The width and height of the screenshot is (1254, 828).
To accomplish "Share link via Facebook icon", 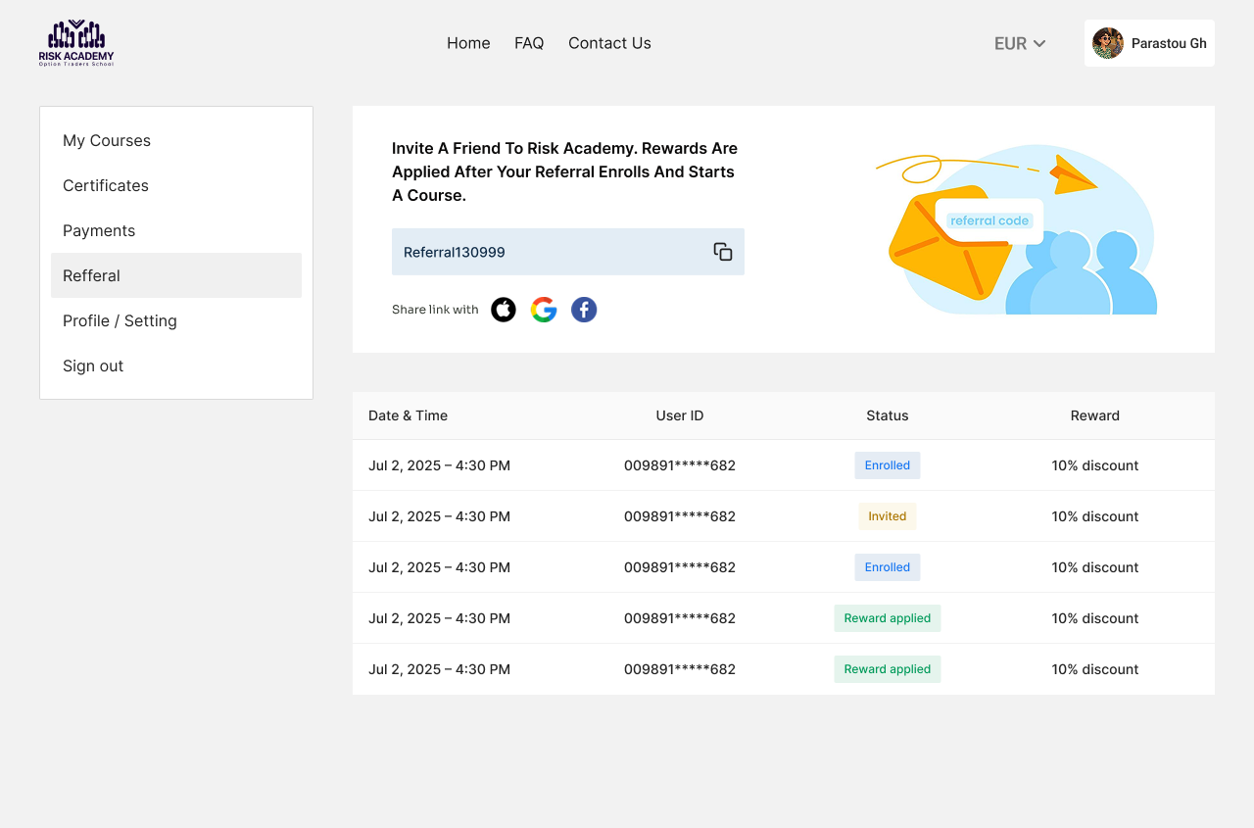I will pos(584,310).
